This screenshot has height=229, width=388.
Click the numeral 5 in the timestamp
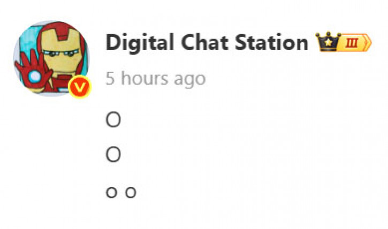pyautogui.click(x=110, y=79)
